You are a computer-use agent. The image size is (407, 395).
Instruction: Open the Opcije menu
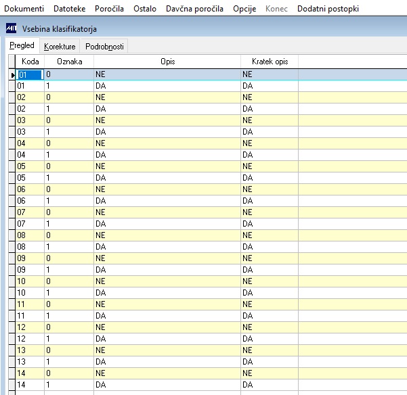(x=244, y=9)
